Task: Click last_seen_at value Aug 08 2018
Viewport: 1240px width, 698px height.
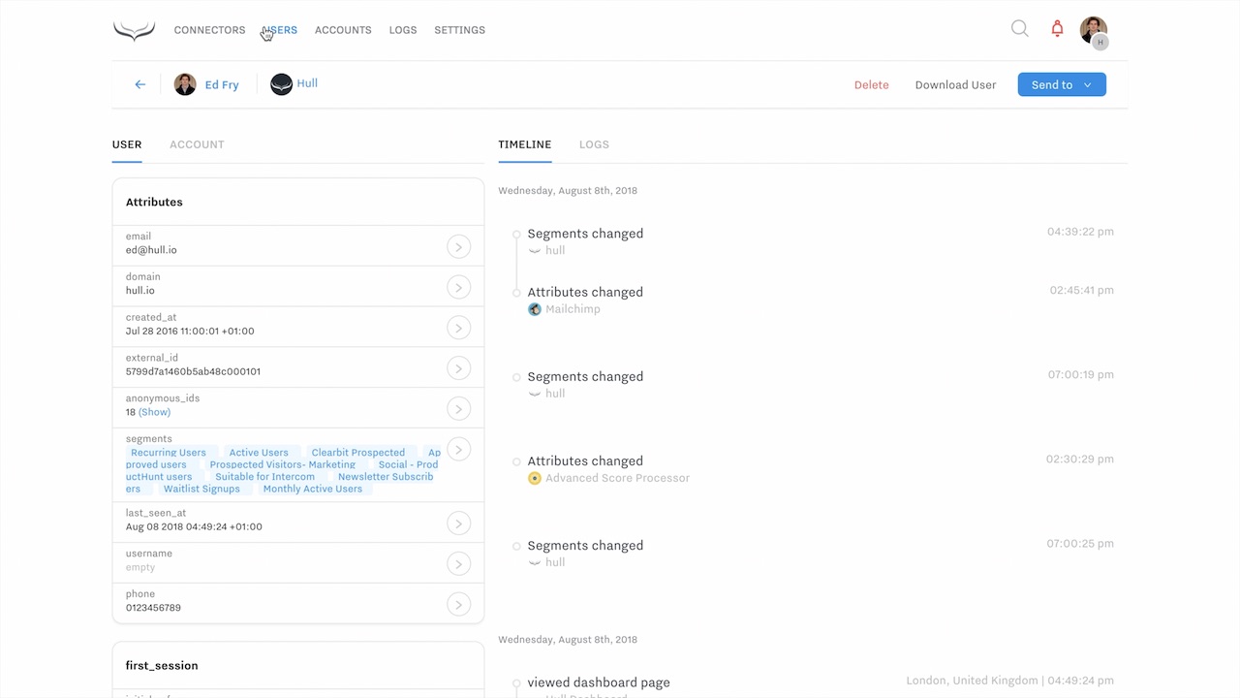Action: coord(194,527)
